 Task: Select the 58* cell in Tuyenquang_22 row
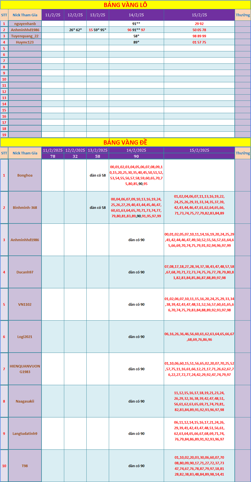tap(136, 36)
